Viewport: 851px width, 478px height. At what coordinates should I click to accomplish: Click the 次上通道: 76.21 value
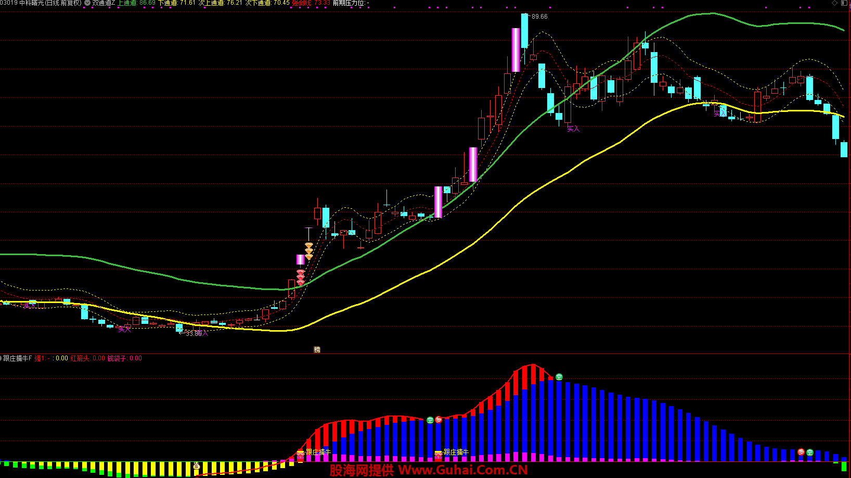click(221, 3)
